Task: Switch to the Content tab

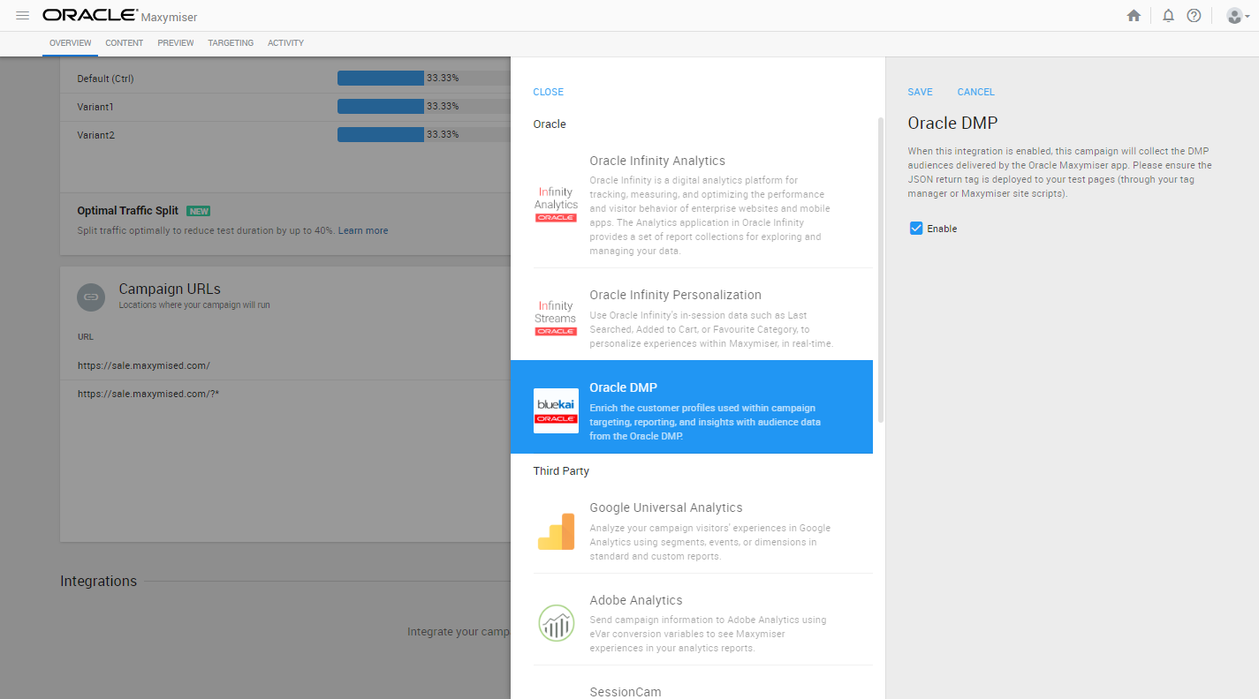Action: tap(125, 43)
